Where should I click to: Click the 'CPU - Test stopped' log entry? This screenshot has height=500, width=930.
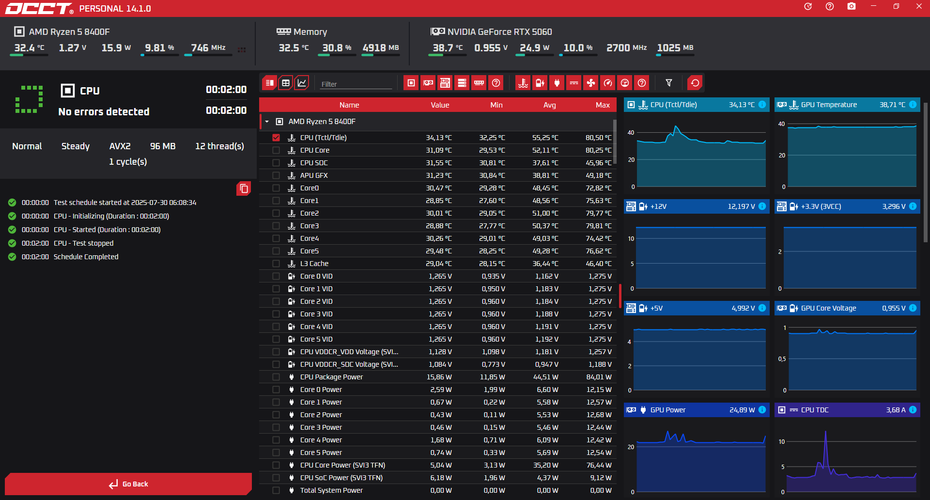(x=83, y=243)
